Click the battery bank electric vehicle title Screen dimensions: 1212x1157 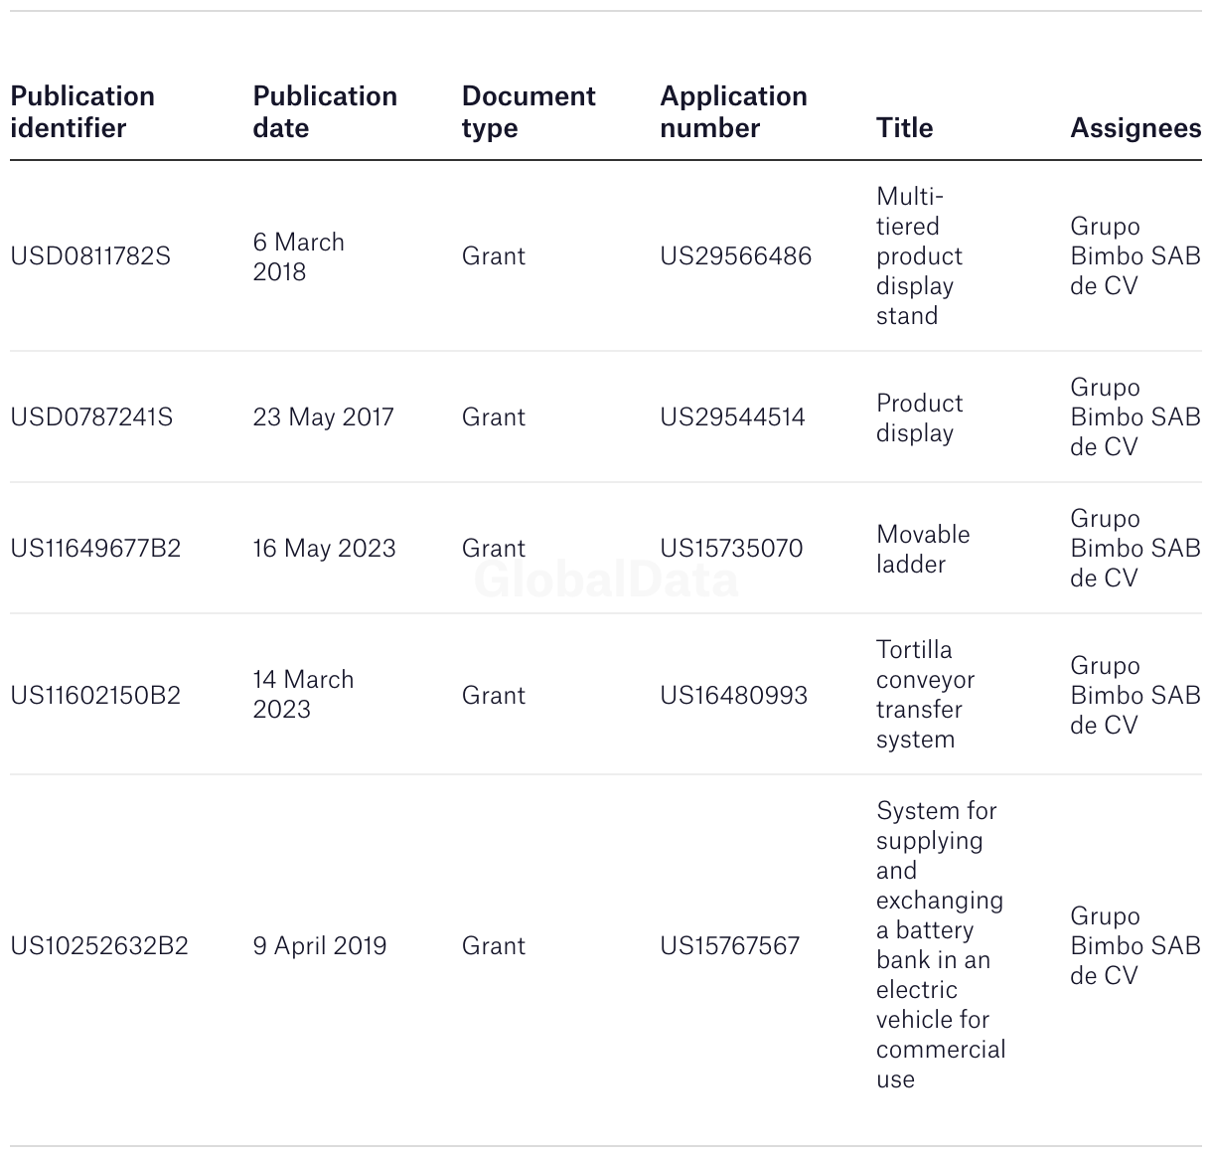[941, 944]
